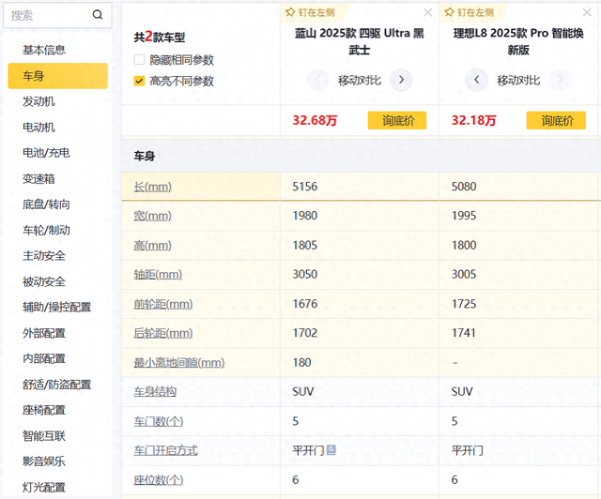601x499 pixels.
Task: Move 蓝山 column right with arrow
Action: point(401,80)
